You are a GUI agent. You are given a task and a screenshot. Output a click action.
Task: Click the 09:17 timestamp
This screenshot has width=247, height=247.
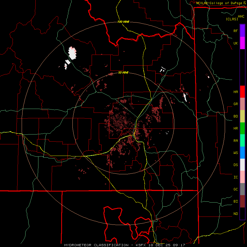click(179, 245)
